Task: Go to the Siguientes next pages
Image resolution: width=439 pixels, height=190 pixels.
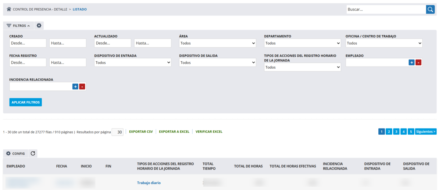Action: tap(426, 132)
